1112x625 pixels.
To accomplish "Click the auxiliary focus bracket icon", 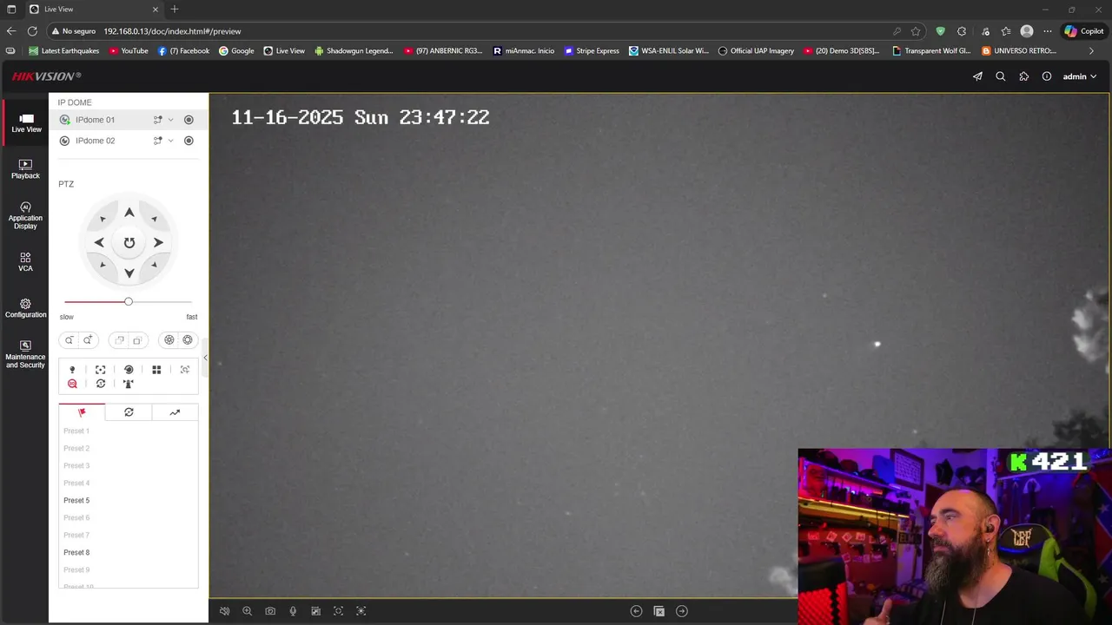I will [x=101, y=370].
